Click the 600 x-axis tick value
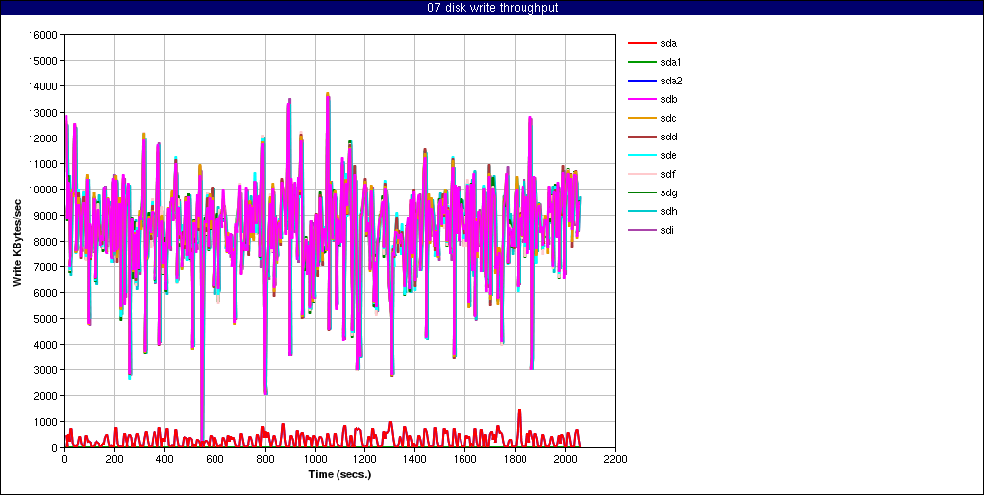Viewport: 984px width, 495px height. coord(215,459)
